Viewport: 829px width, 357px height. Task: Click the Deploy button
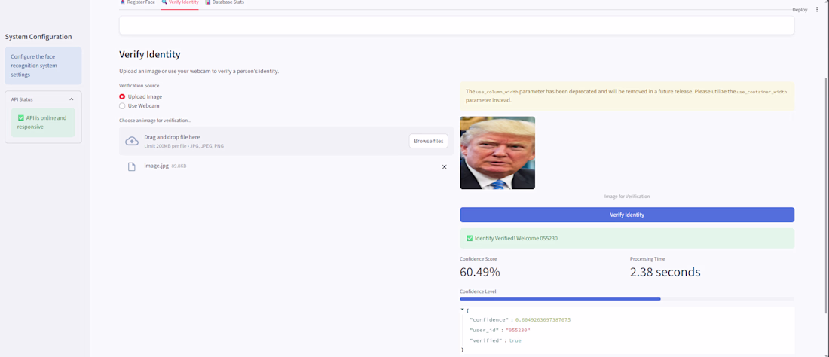tap(800, 10)
